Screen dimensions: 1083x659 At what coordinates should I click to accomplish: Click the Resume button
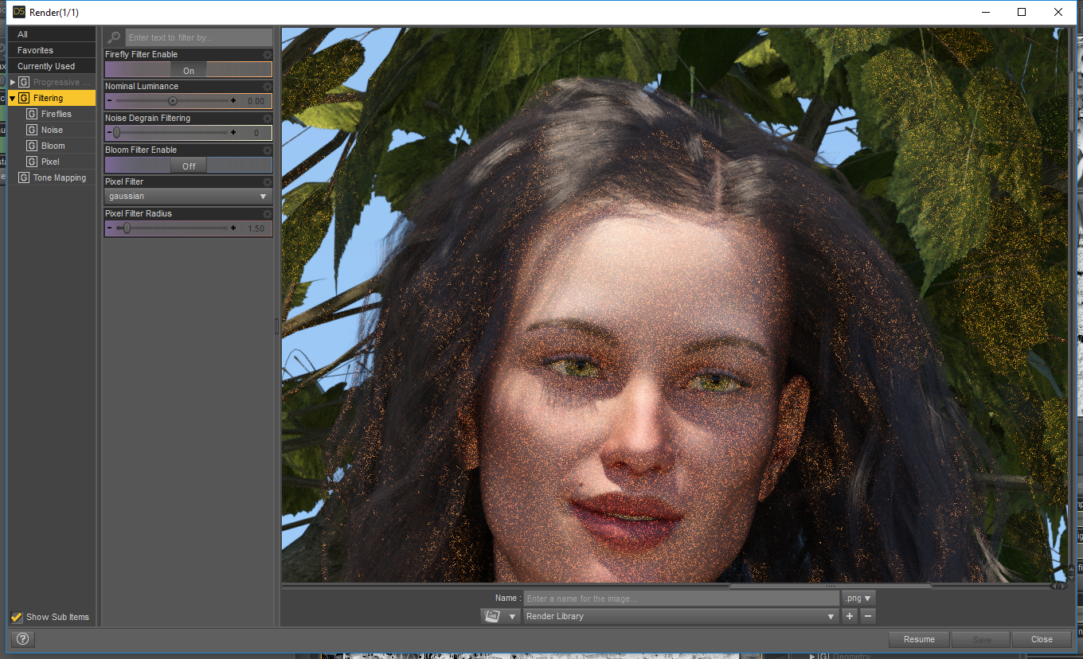pos(919,639)
